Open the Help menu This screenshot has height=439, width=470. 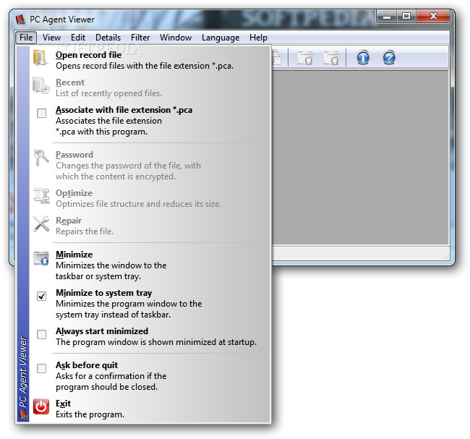coord(258,38)
